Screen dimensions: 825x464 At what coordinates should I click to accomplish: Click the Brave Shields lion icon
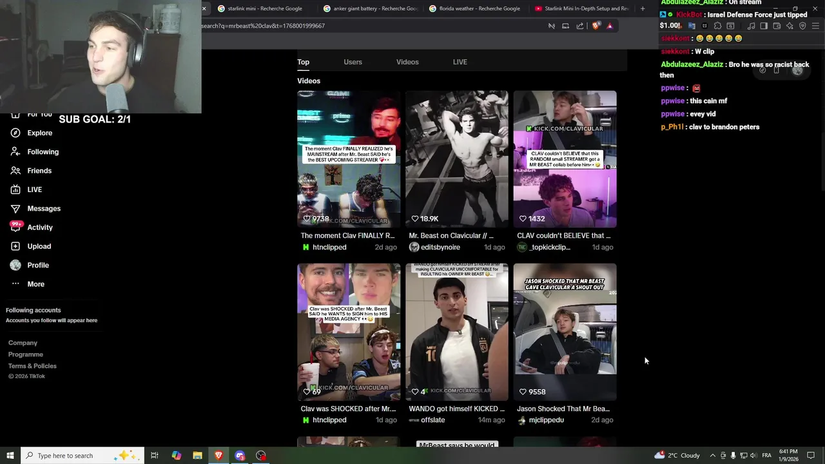click(x=596, y=26)
